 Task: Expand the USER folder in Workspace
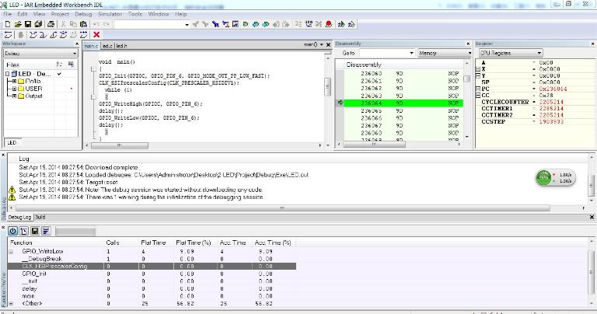[x=14, y=89]
